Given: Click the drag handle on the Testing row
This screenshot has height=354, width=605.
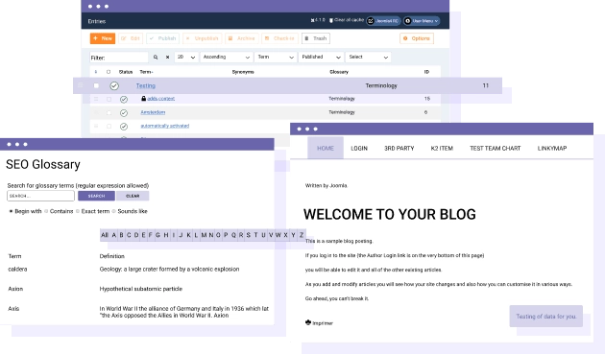Looking at the screenshot, I should pyautogui.click(x=81, y=85).
